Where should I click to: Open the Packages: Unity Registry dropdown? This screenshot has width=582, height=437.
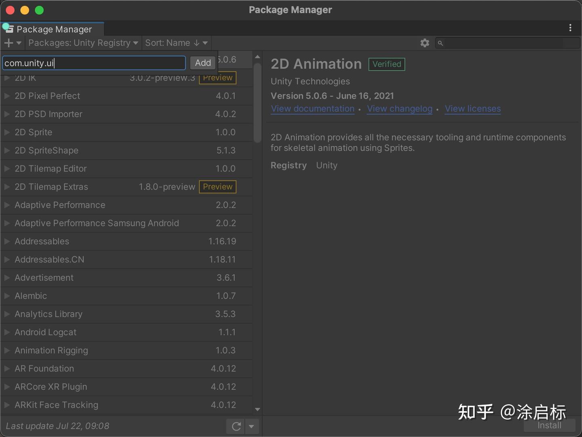(83, 43)
